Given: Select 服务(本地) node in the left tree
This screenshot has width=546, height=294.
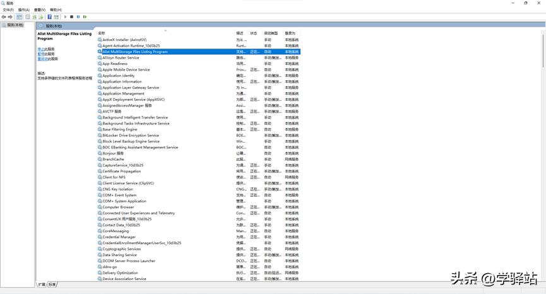Looking at the screenshot, I should coord(15,25).
